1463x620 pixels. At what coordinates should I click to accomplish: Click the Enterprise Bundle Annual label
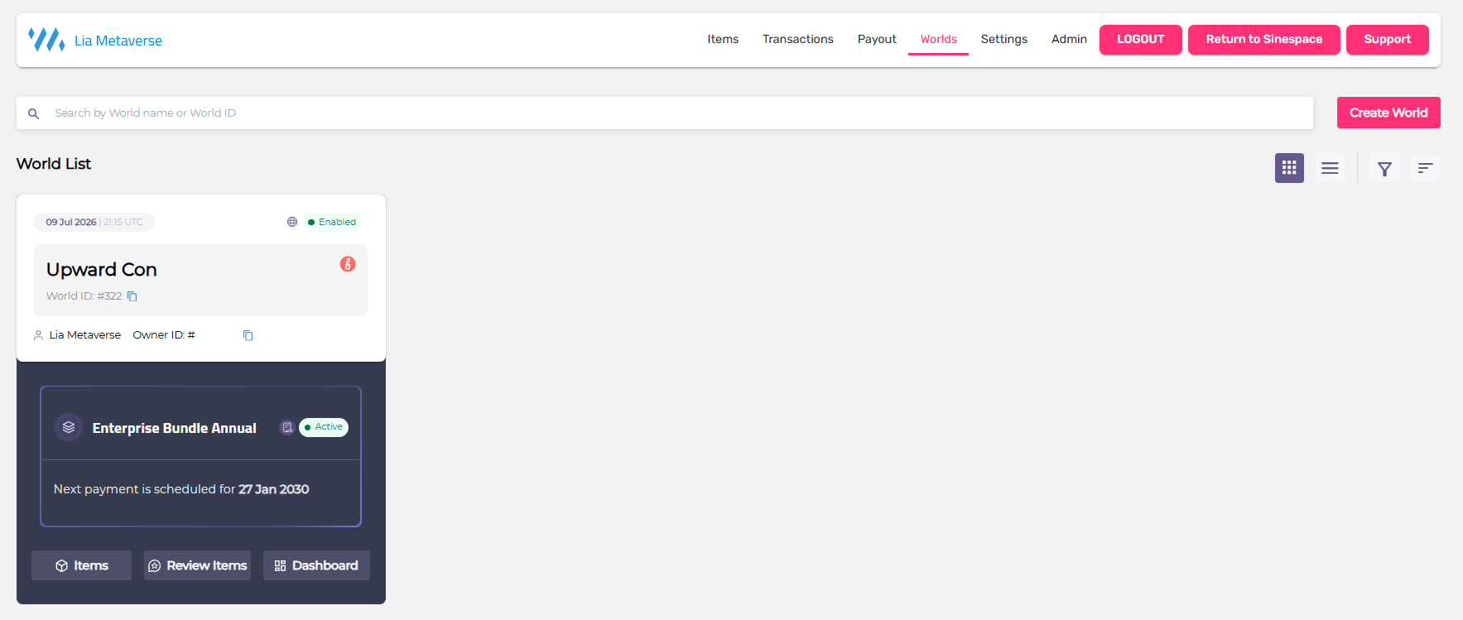[174, 428]
